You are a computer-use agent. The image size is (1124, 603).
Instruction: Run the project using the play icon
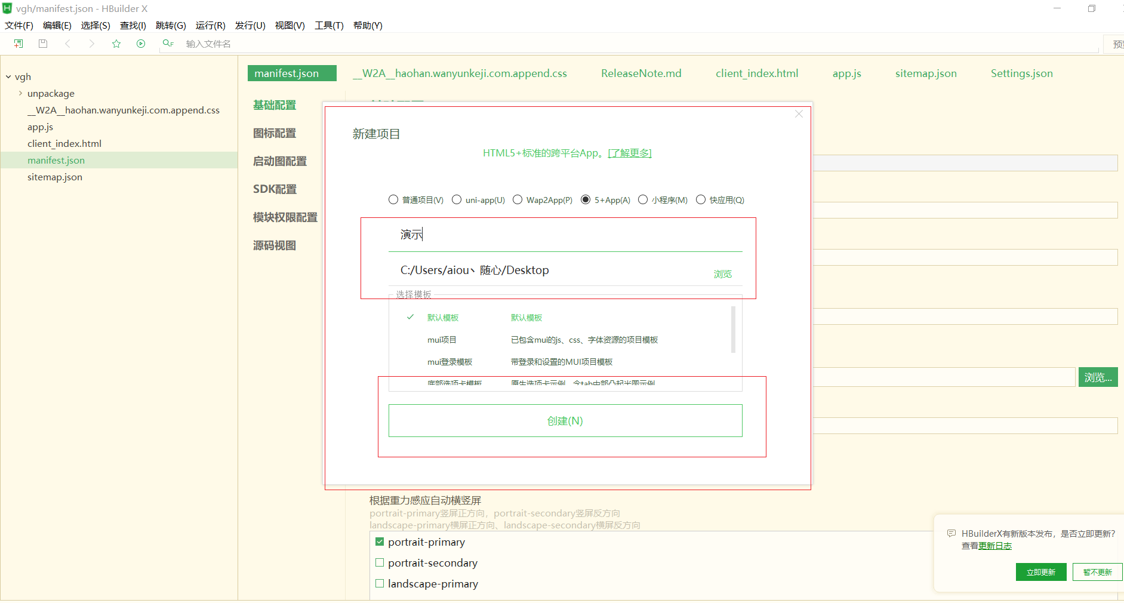tap(140, 43)
